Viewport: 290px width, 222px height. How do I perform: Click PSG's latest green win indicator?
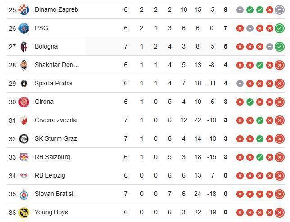pyautogui.click(x=280, y=28)
